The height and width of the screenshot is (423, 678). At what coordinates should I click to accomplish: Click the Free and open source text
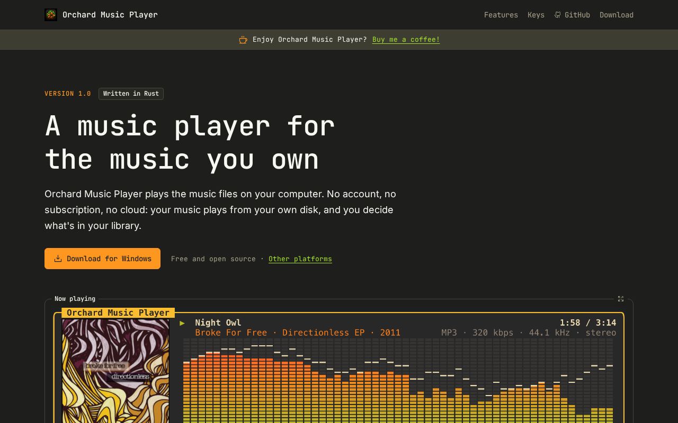pos(213,259)
